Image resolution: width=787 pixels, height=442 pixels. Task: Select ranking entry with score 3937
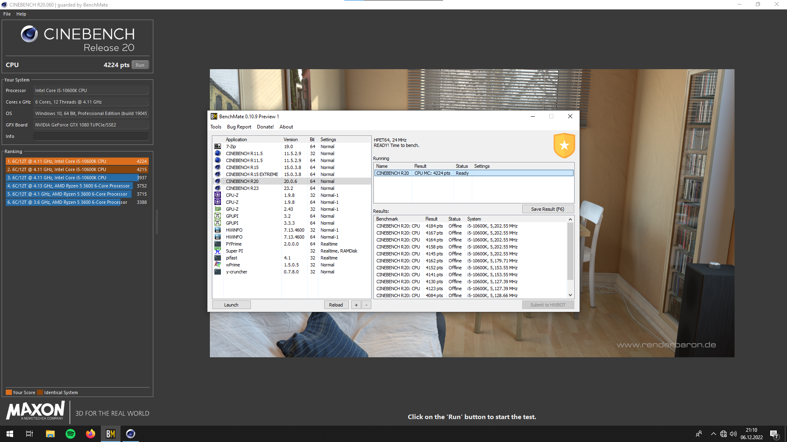(77, 178)
